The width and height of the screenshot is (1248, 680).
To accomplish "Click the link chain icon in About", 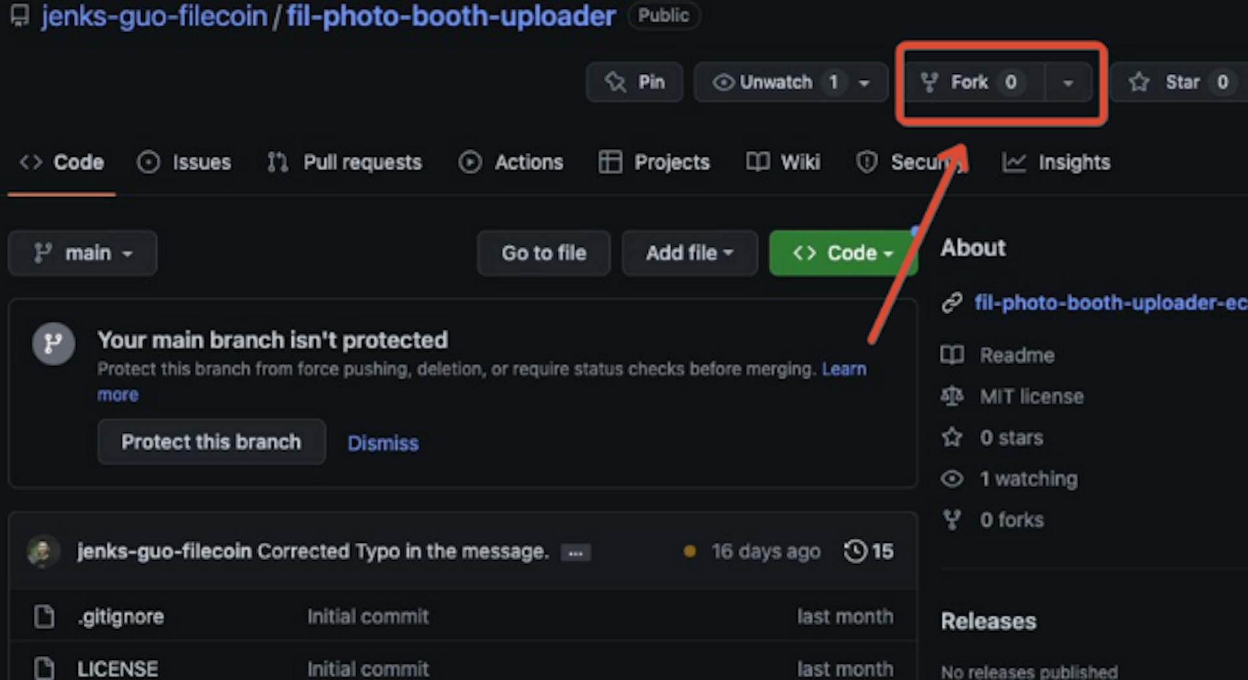I will 952,303.
